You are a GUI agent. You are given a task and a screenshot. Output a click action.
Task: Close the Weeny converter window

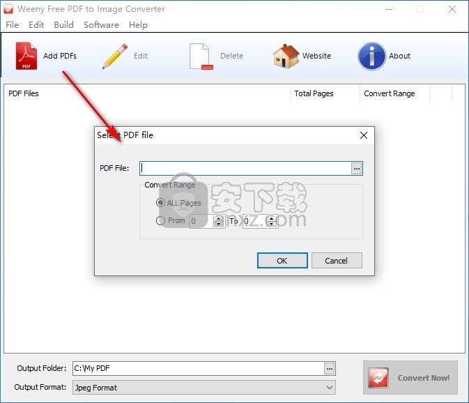pyautogui.click(x=452, y=9)
